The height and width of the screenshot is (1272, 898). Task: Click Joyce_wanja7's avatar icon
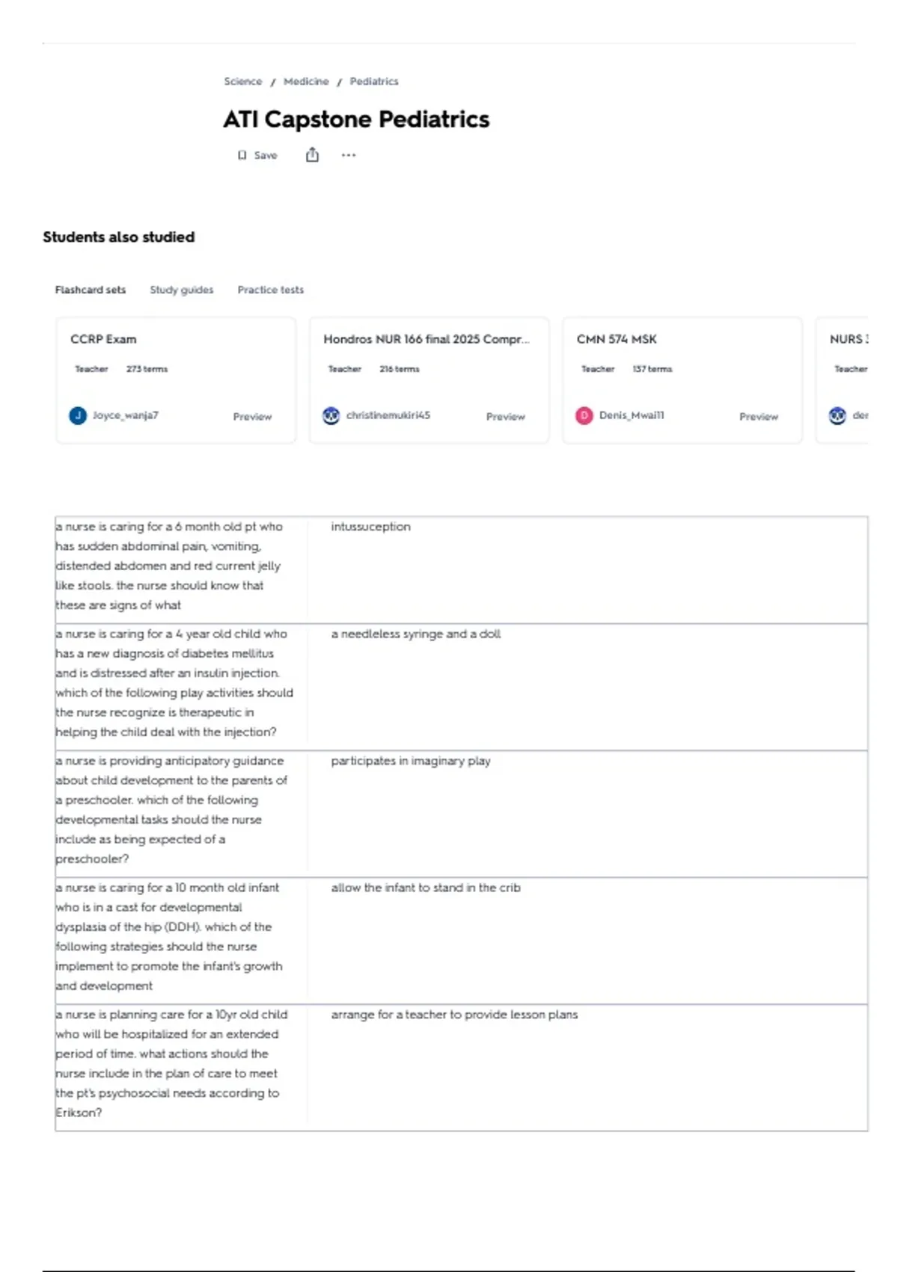point(78,415)
